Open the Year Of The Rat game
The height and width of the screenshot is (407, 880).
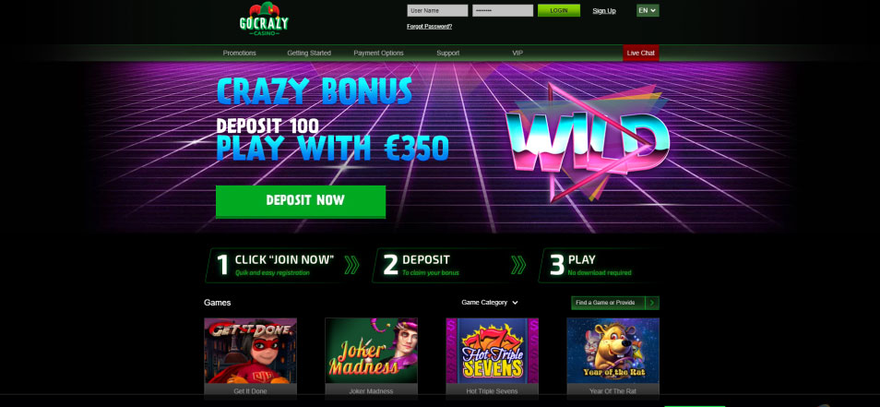click(612, 351)
